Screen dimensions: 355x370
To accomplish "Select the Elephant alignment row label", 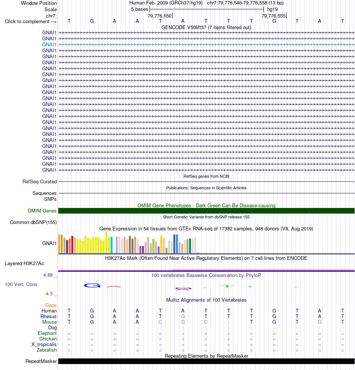I will click(47, 333).
